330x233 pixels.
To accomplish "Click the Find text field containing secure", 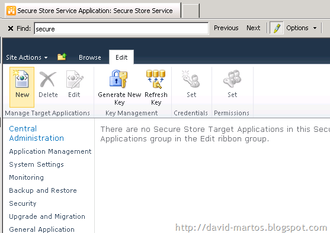I will click(121, 28).
